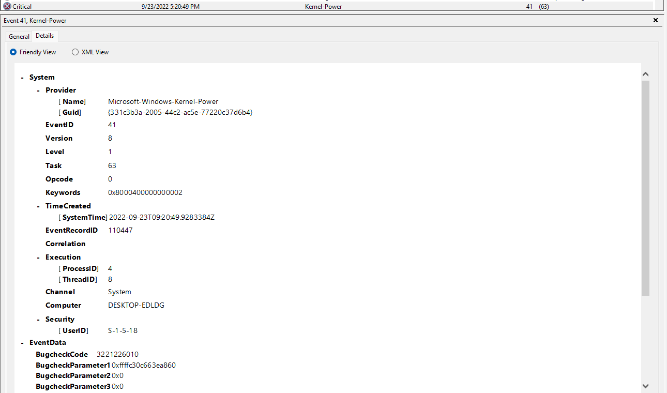Screen dimensions: 667x393
Task: Click the Microsoft-Windows-Kernel-Power provider name value
Action: (163, 102)
